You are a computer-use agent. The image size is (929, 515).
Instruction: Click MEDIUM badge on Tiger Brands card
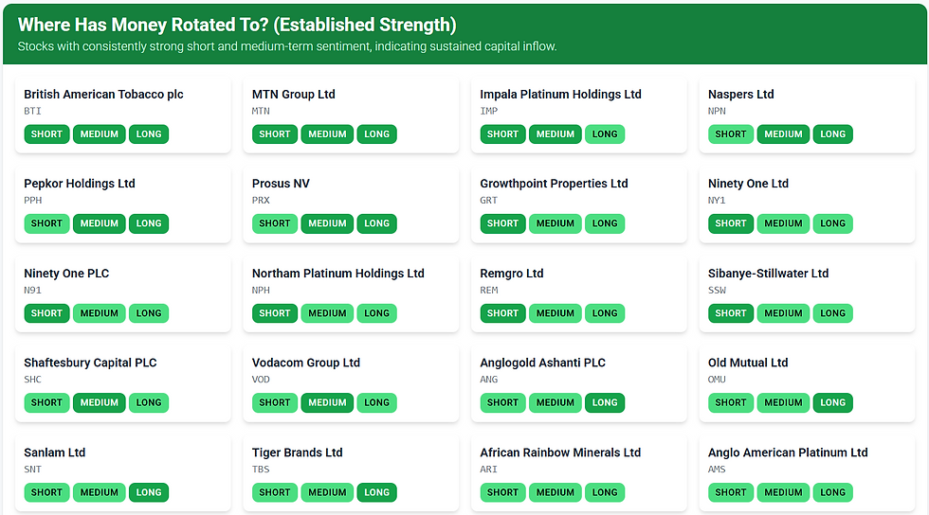[x=327, y=492]
